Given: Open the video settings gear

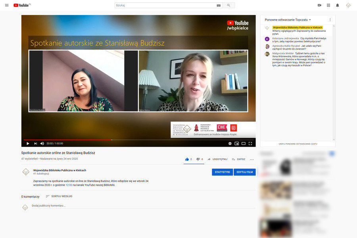Looking at the screenshot, I should (230, 143).
